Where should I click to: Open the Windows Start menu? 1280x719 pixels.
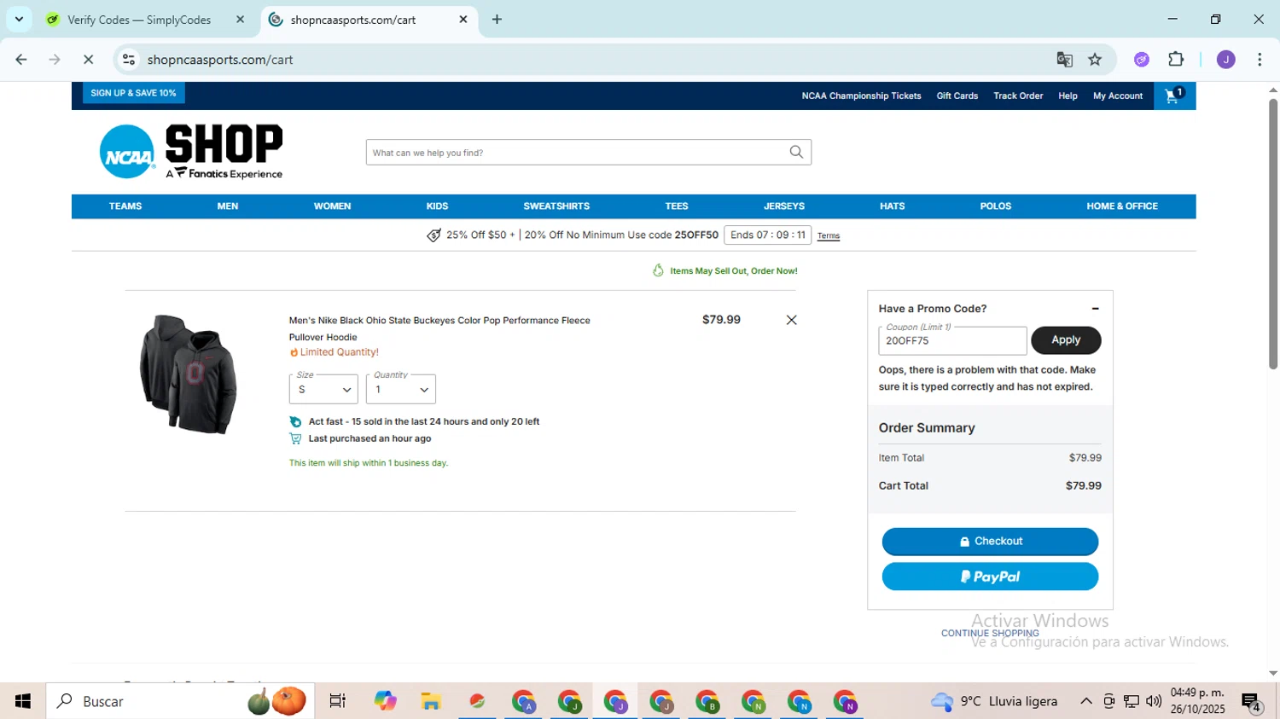pyautogui.click(x=23, y=701)
